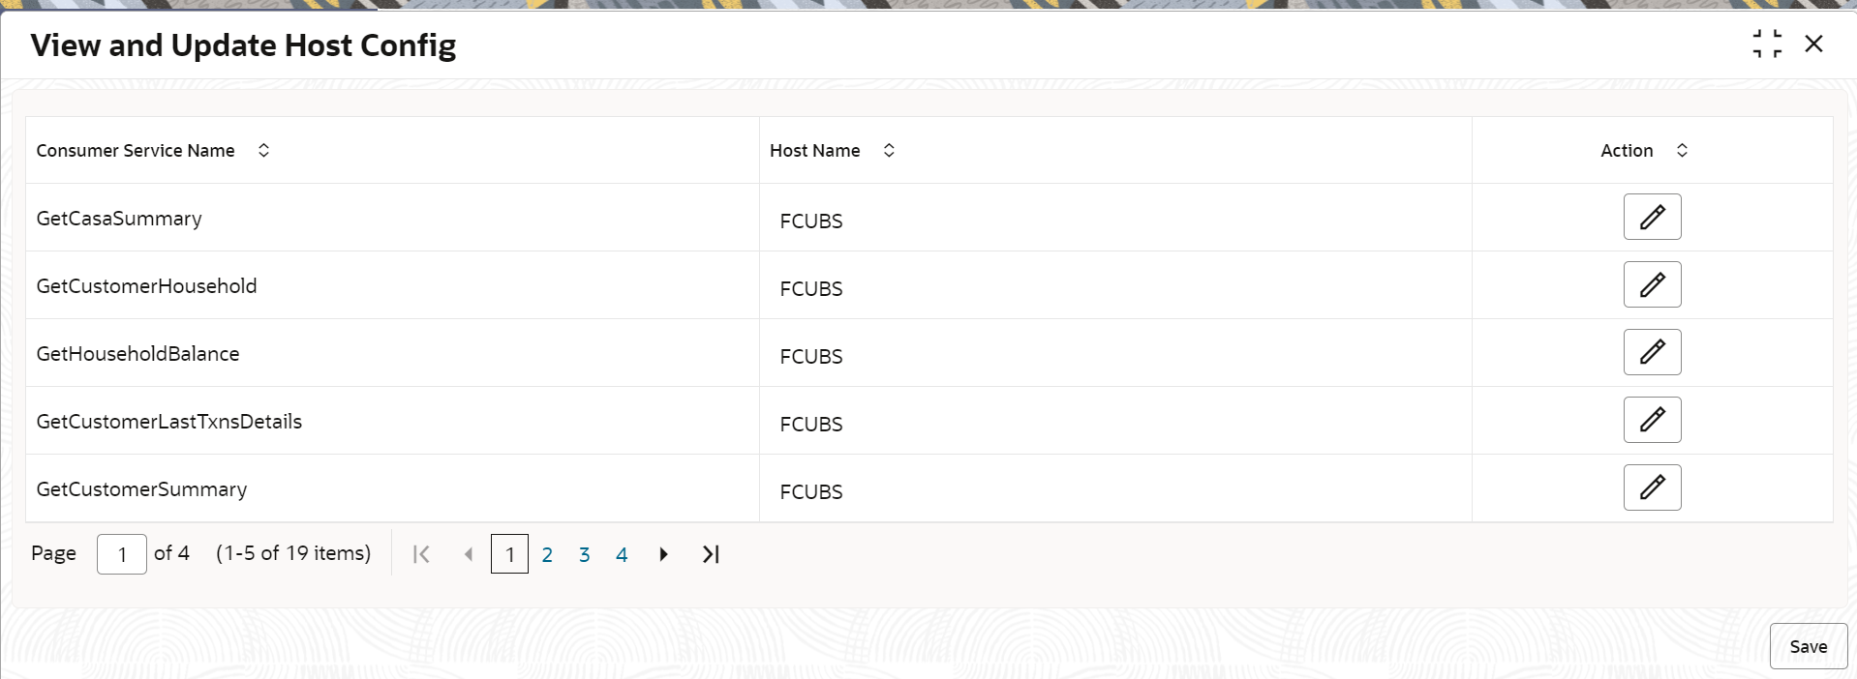This screenshot has height=679, width=1857.
Task: Edit the GetCasaSummary host config
Action: point(1652,217)
